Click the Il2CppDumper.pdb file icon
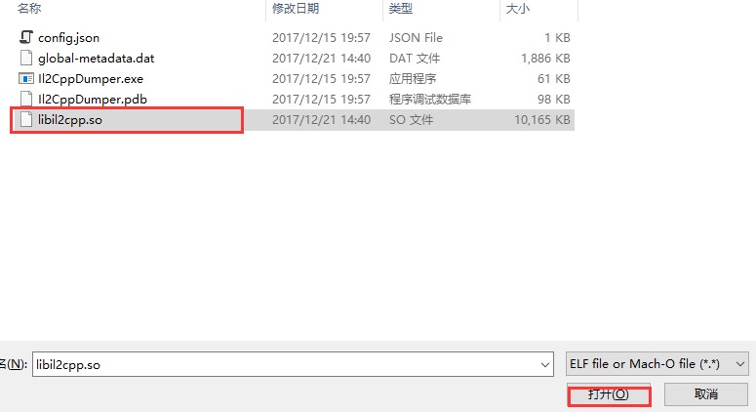This screenshot has height=412, width=756. point(26,99)
